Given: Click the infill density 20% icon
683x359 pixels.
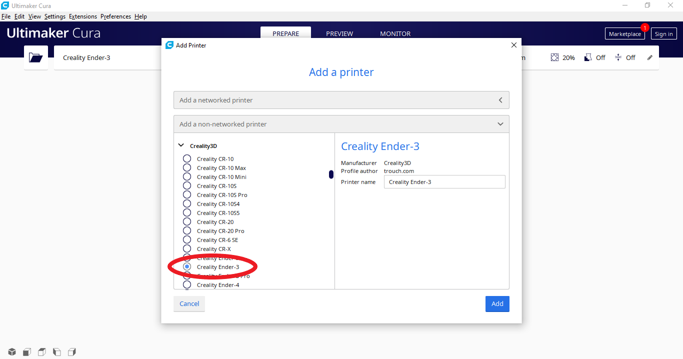Looking at the screenshot, I should pos(554,57).
